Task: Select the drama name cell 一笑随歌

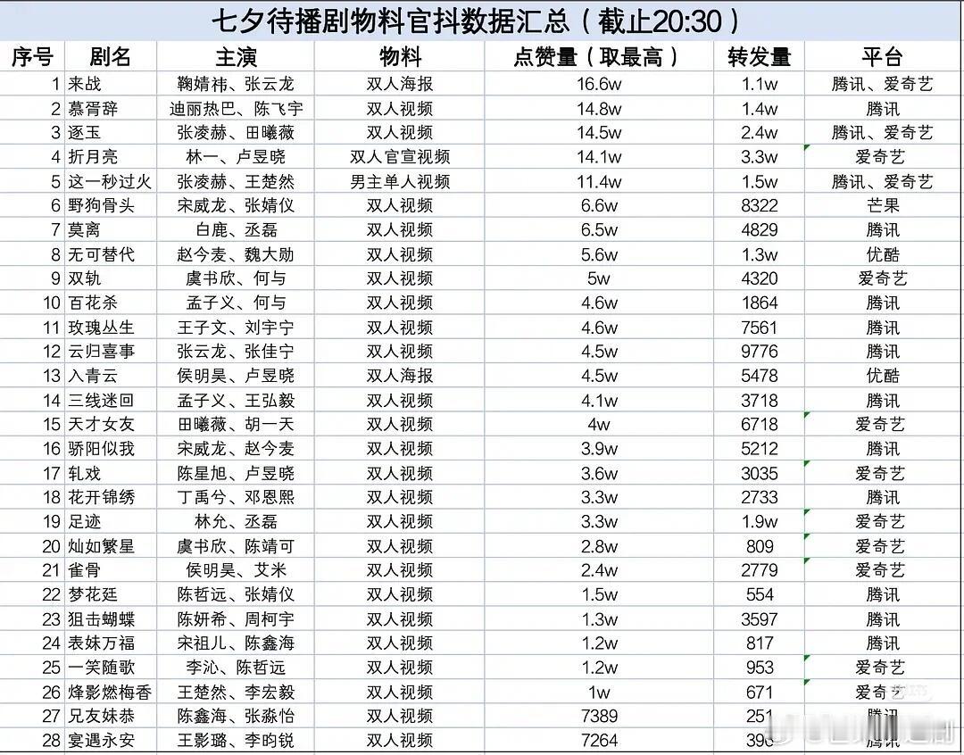Action: click(x=110, y=667)
